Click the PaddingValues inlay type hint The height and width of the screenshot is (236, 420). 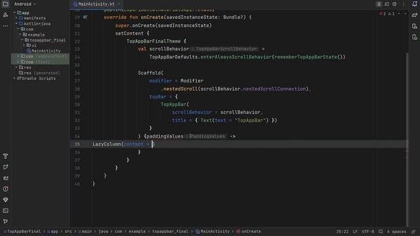click(x=205, y=136)
